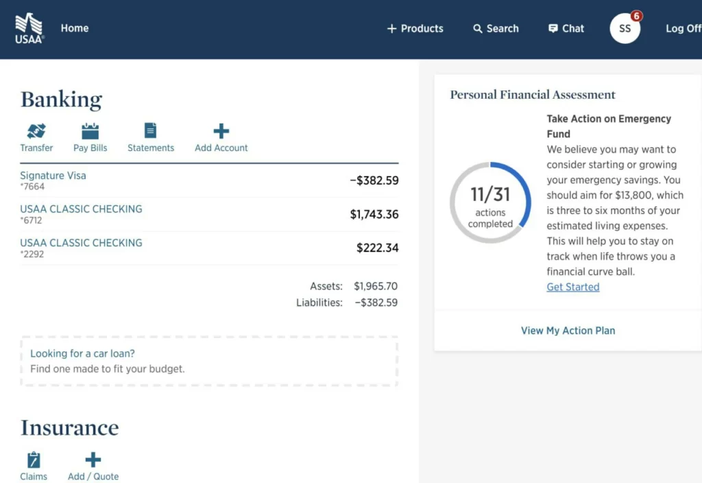Viewport: 702px width, 483px height.
Task: Open Chat in the header
Action: pyautogui.click(x=566, y=29)
